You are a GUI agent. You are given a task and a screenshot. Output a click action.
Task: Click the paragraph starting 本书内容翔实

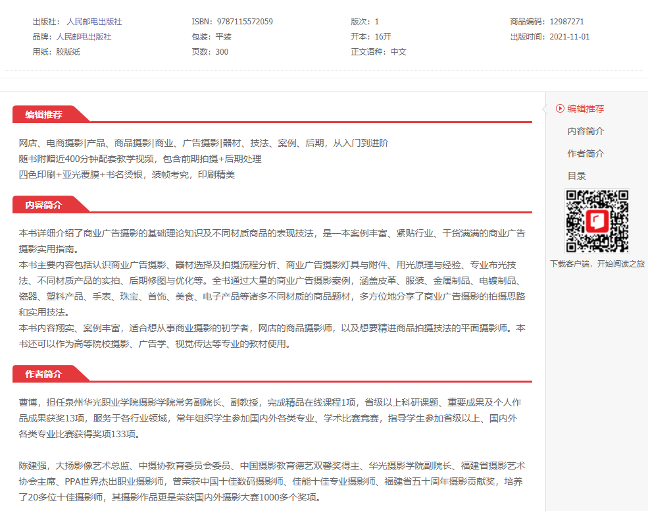272,336
